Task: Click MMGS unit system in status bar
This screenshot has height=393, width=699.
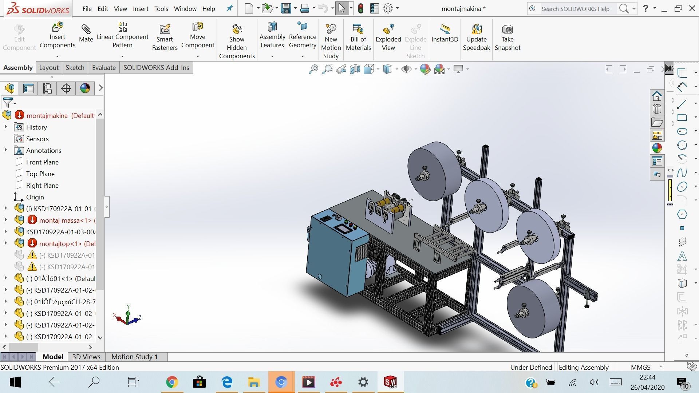Action: pos(640,367)
